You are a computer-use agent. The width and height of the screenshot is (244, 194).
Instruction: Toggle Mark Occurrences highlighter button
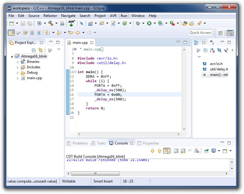[11, 33]
